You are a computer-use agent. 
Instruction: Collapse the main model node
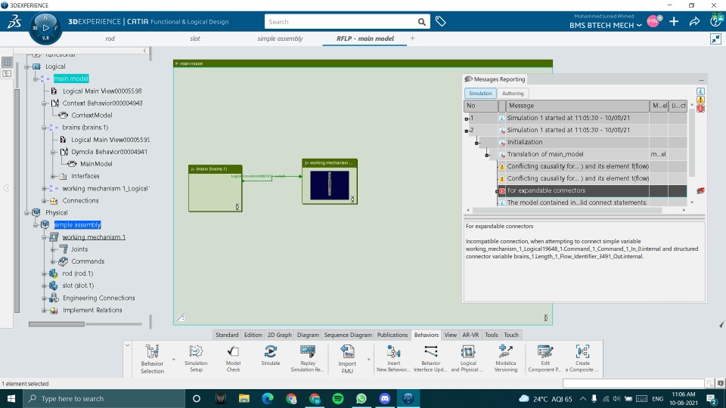pos(36,79)
